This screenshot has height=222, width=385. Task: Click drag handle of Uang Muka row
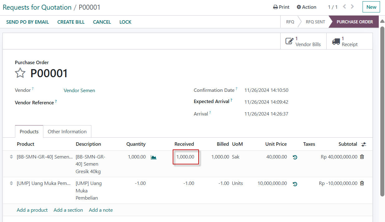12,183
